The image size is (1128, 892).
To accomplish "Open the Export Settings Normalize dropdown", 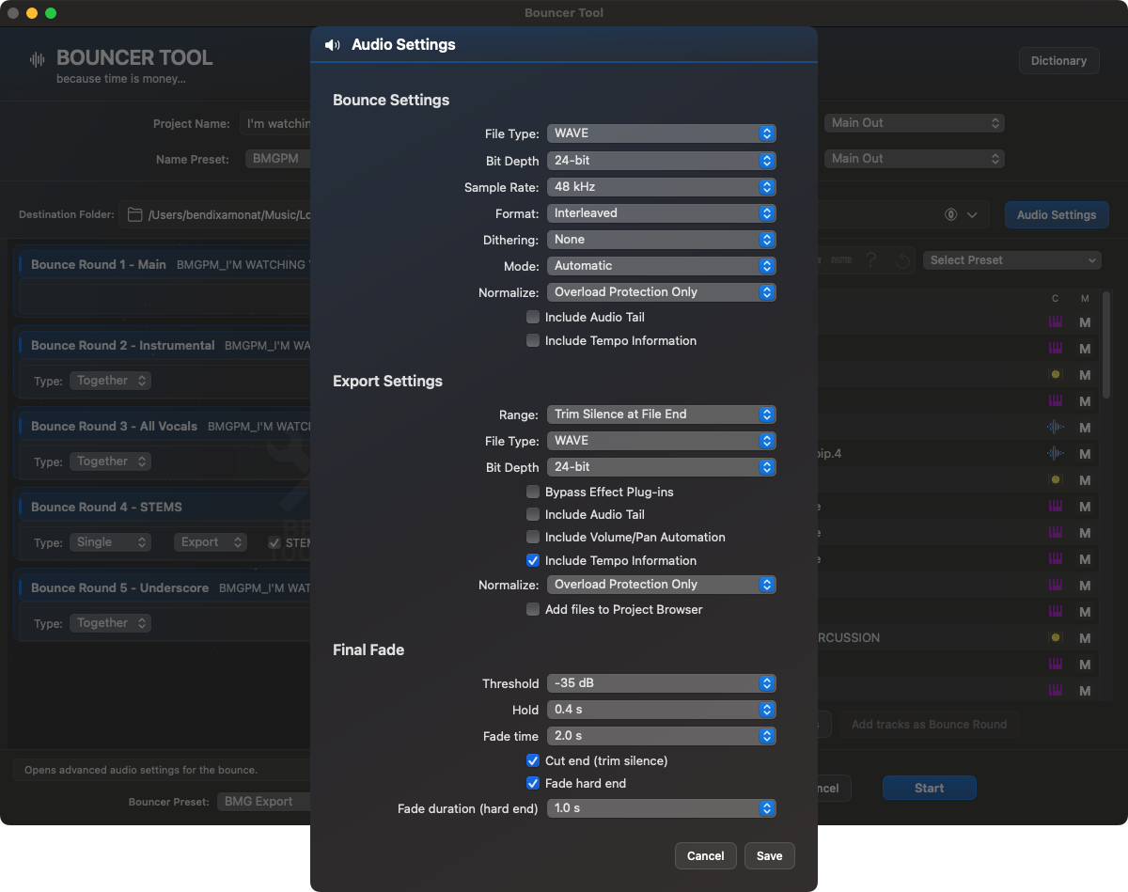I will [662, 585].
